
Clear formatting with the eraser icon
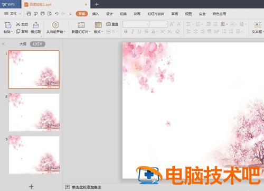[x=177, y=31]
